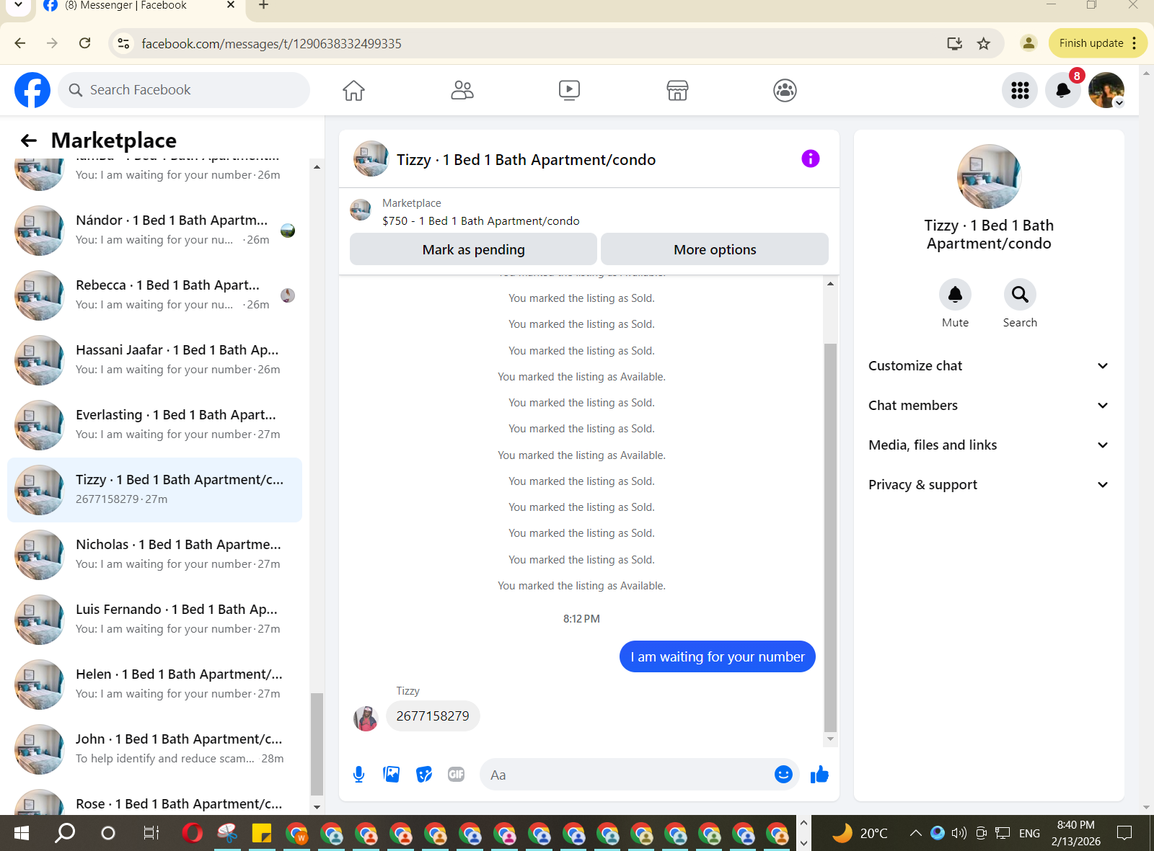The height and width of the screenshot is (851, 1154).
Task: Open notifications bell with badge 8
Action: click(1063, 90)
